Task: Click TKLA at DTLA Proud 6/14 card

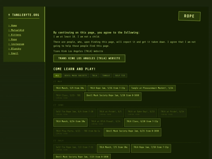Action: pos(106,122)
